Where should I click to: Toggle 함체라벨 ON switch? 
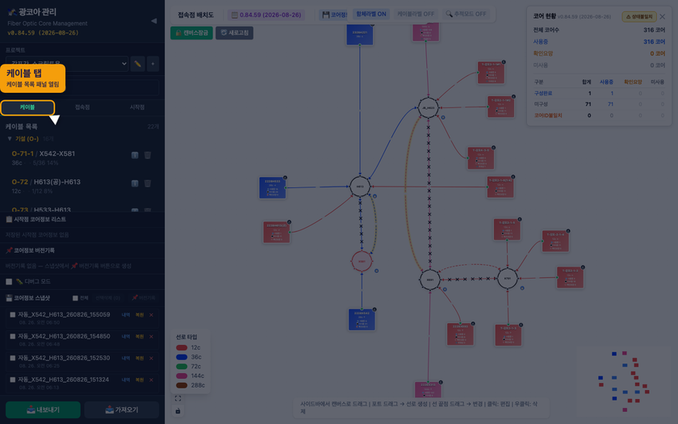tap(371, 15)
